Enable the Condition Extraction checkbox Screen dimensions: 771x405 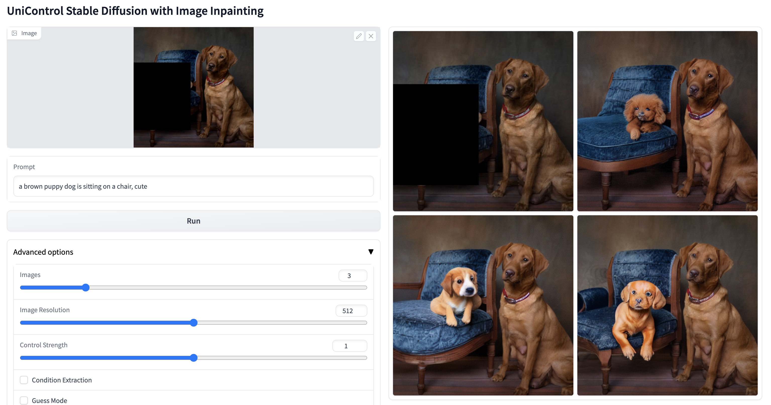pyautogui.click(x=24, y=380)
